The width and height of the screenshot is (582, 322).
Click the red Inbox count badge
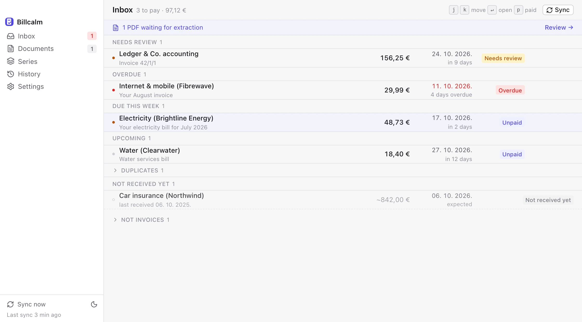(x=92, y=36)
